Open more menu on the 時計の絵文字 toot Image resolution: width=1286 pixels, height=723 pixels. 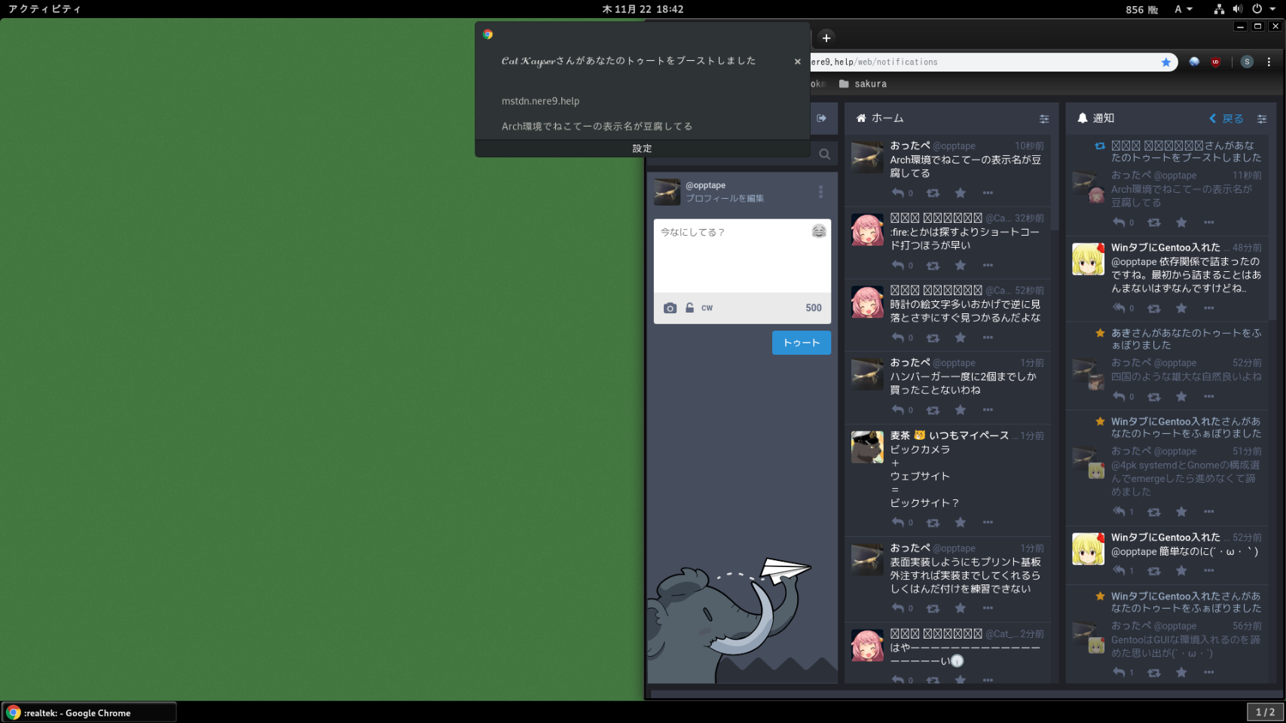[x=988, y=337]
